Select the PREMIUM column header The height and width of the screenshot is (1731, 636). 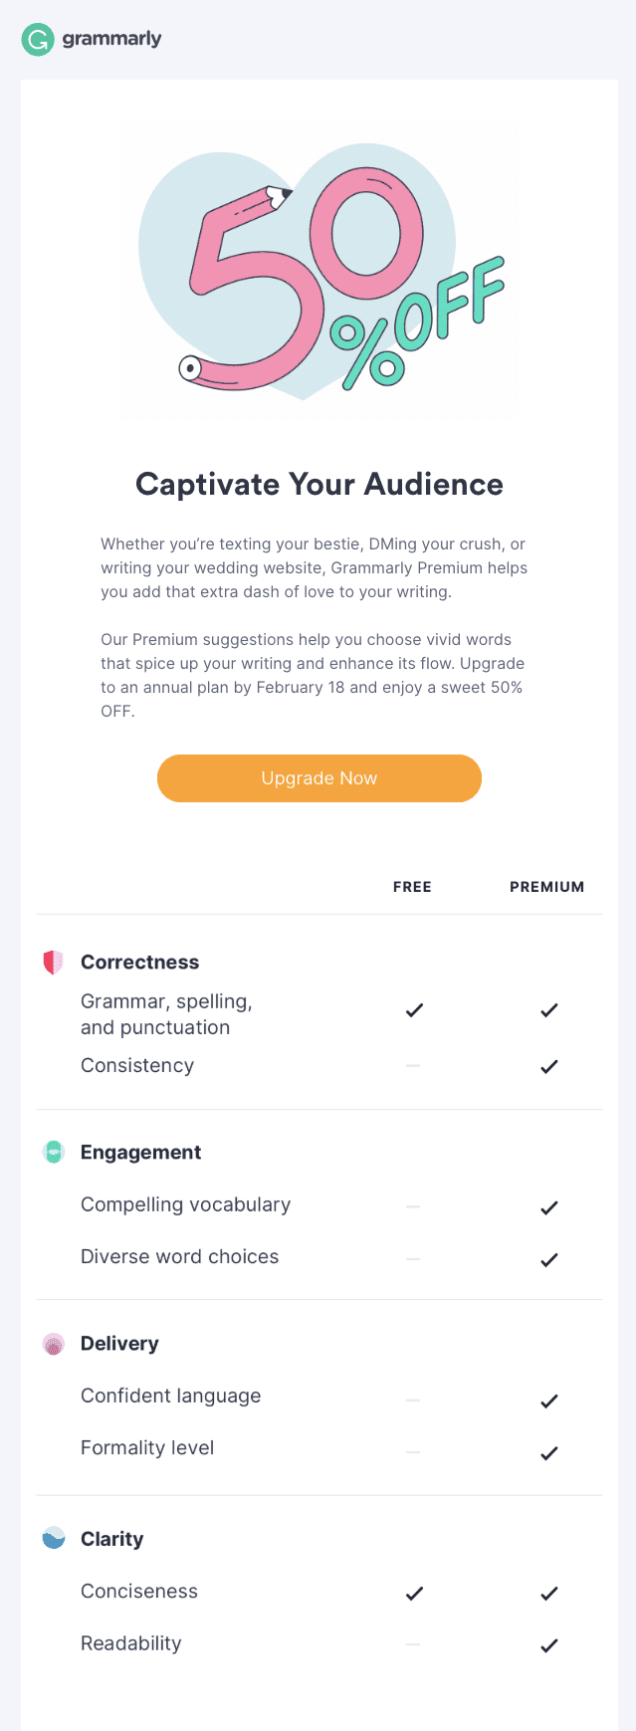(547, 886)
